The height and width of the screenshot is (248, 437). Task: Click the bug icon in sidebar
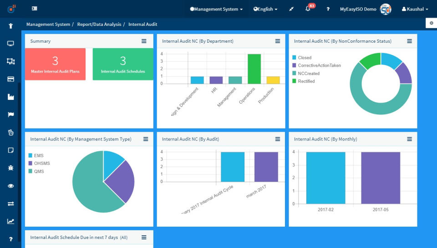point(10,168)
